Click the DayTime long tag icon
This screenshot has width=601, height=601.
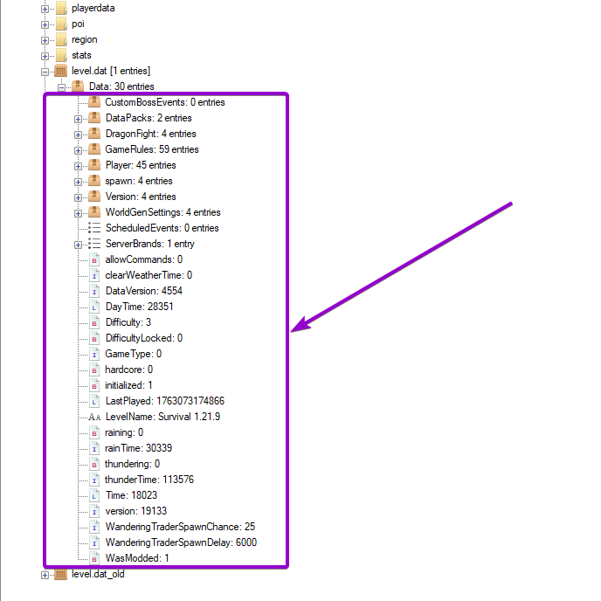94,307
